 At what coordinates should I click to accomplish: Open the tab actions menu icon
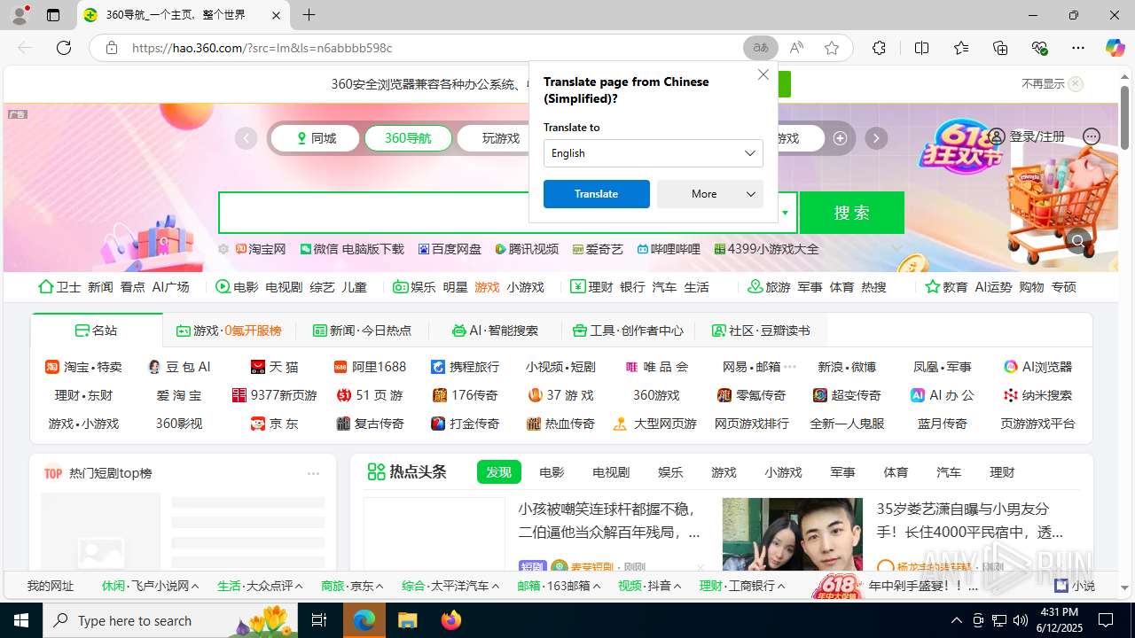pos(53,15)
